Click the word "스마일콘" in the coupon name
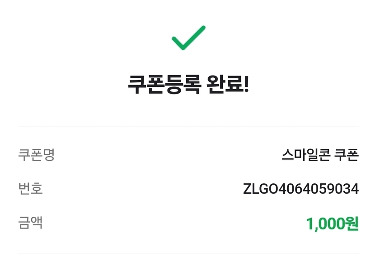 [x=305, y=155]
